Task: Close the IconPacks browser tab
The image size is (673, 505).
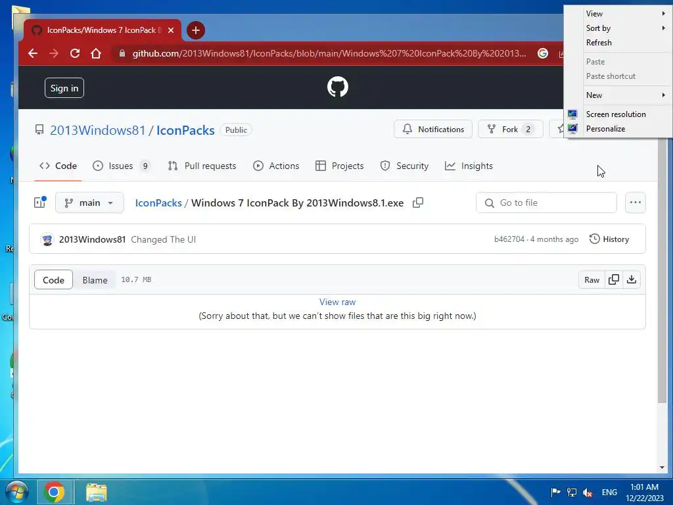Action: click(x=171, y=30)
